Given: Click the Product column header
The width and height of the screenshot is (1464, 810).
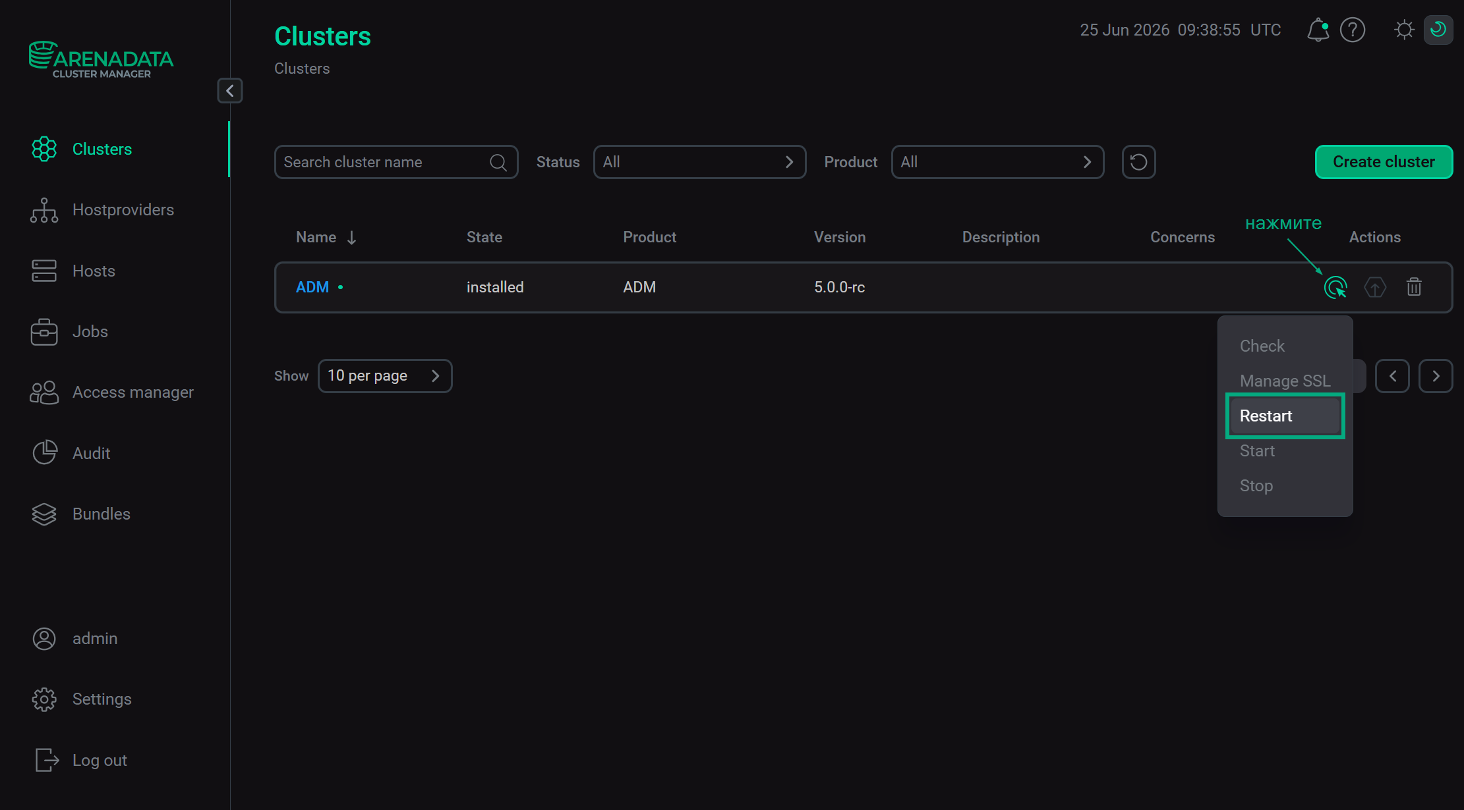Looking at the screenshot, I should point(650,237).
